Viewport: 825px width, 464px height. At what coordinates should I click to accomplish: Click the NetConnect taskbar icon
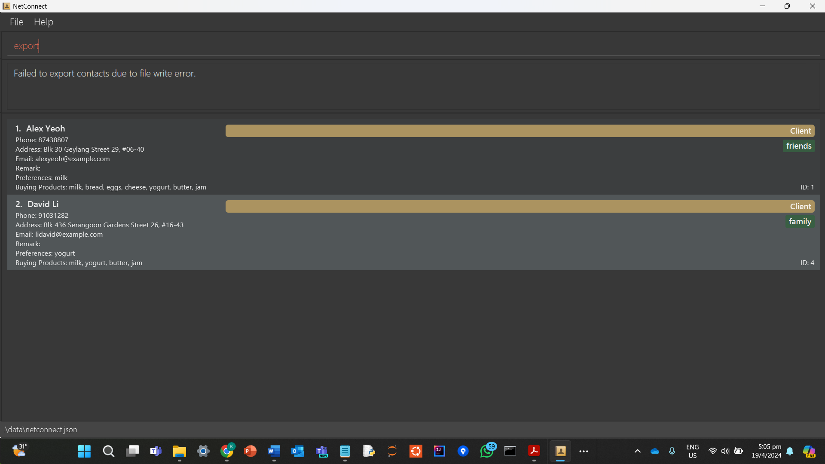pos(560,451)
